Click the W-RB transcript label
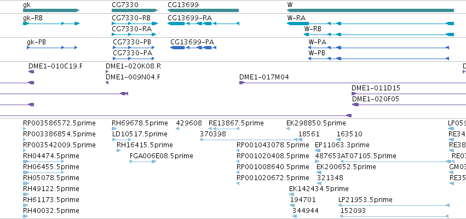Viewport: 466px width, 219px height. coord(312,29)
